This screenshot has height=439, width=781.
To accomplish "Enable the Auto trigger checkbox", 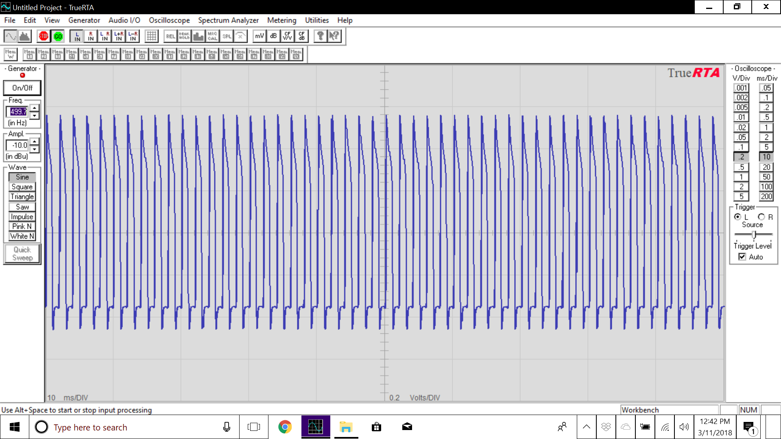I will (x=742, y=257).
